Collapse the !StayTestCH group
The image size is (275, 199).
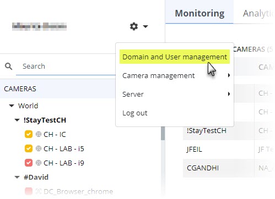(x=17, y=120)
